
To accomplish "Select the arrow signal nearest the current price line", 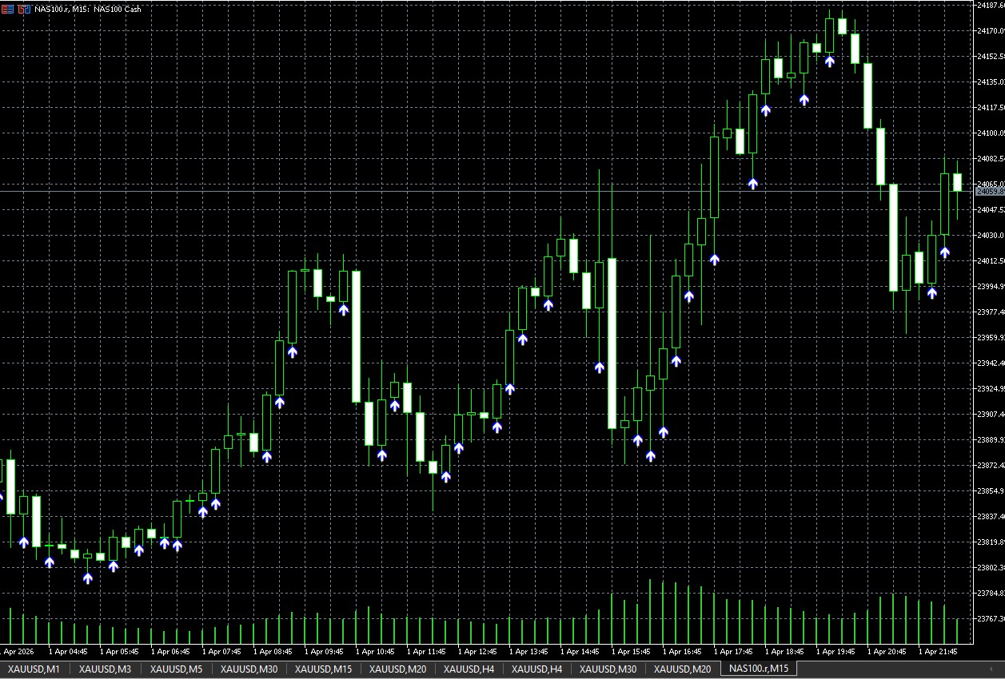I will pos(752,183).
